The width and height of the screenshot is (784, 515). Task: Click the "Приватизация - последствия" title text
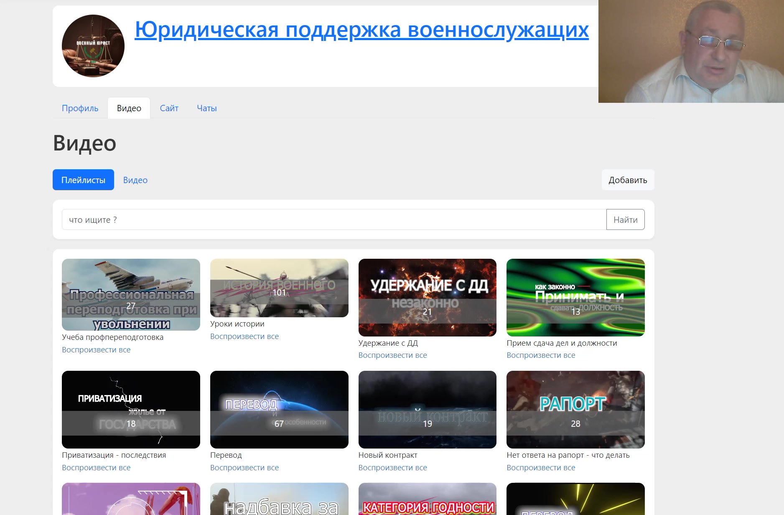pyautogui.click(x=114, y=455)
